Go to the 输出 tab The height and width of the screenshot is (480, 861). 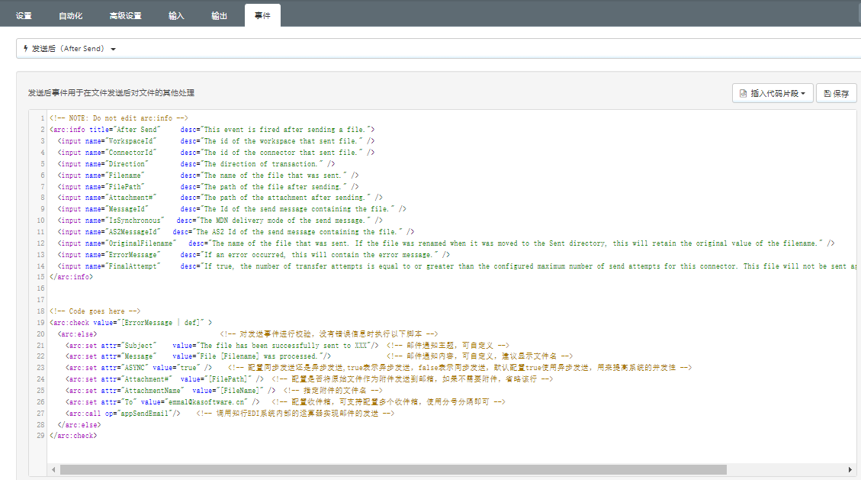coord(219,15)
